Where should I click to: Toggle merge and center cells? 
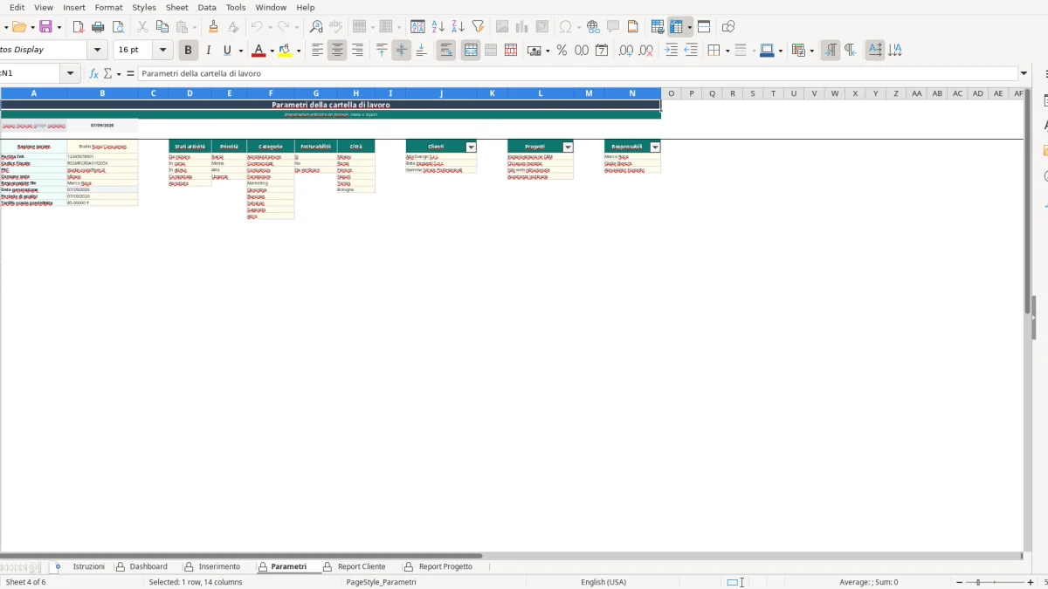[x=471, y=51]
